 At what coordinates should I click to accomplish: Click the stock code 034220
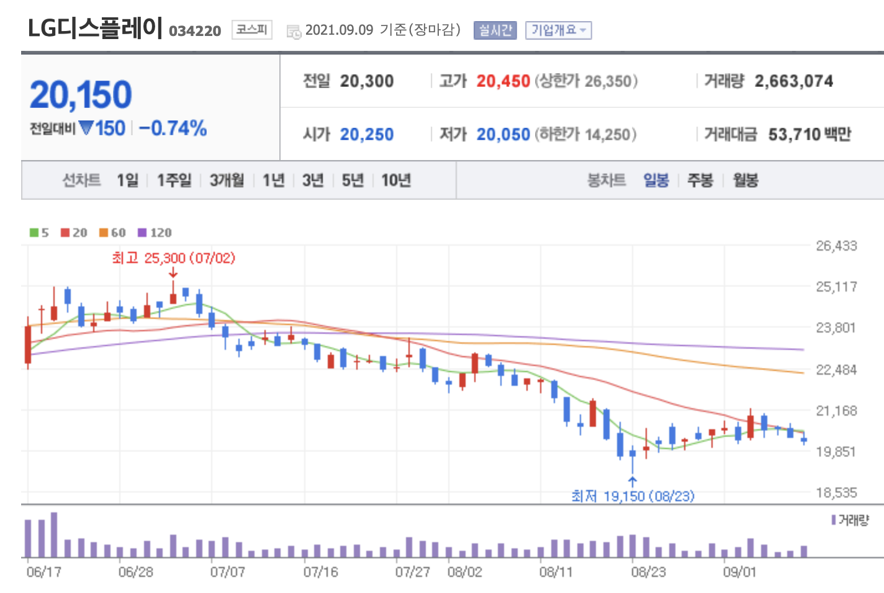[195, 31]
